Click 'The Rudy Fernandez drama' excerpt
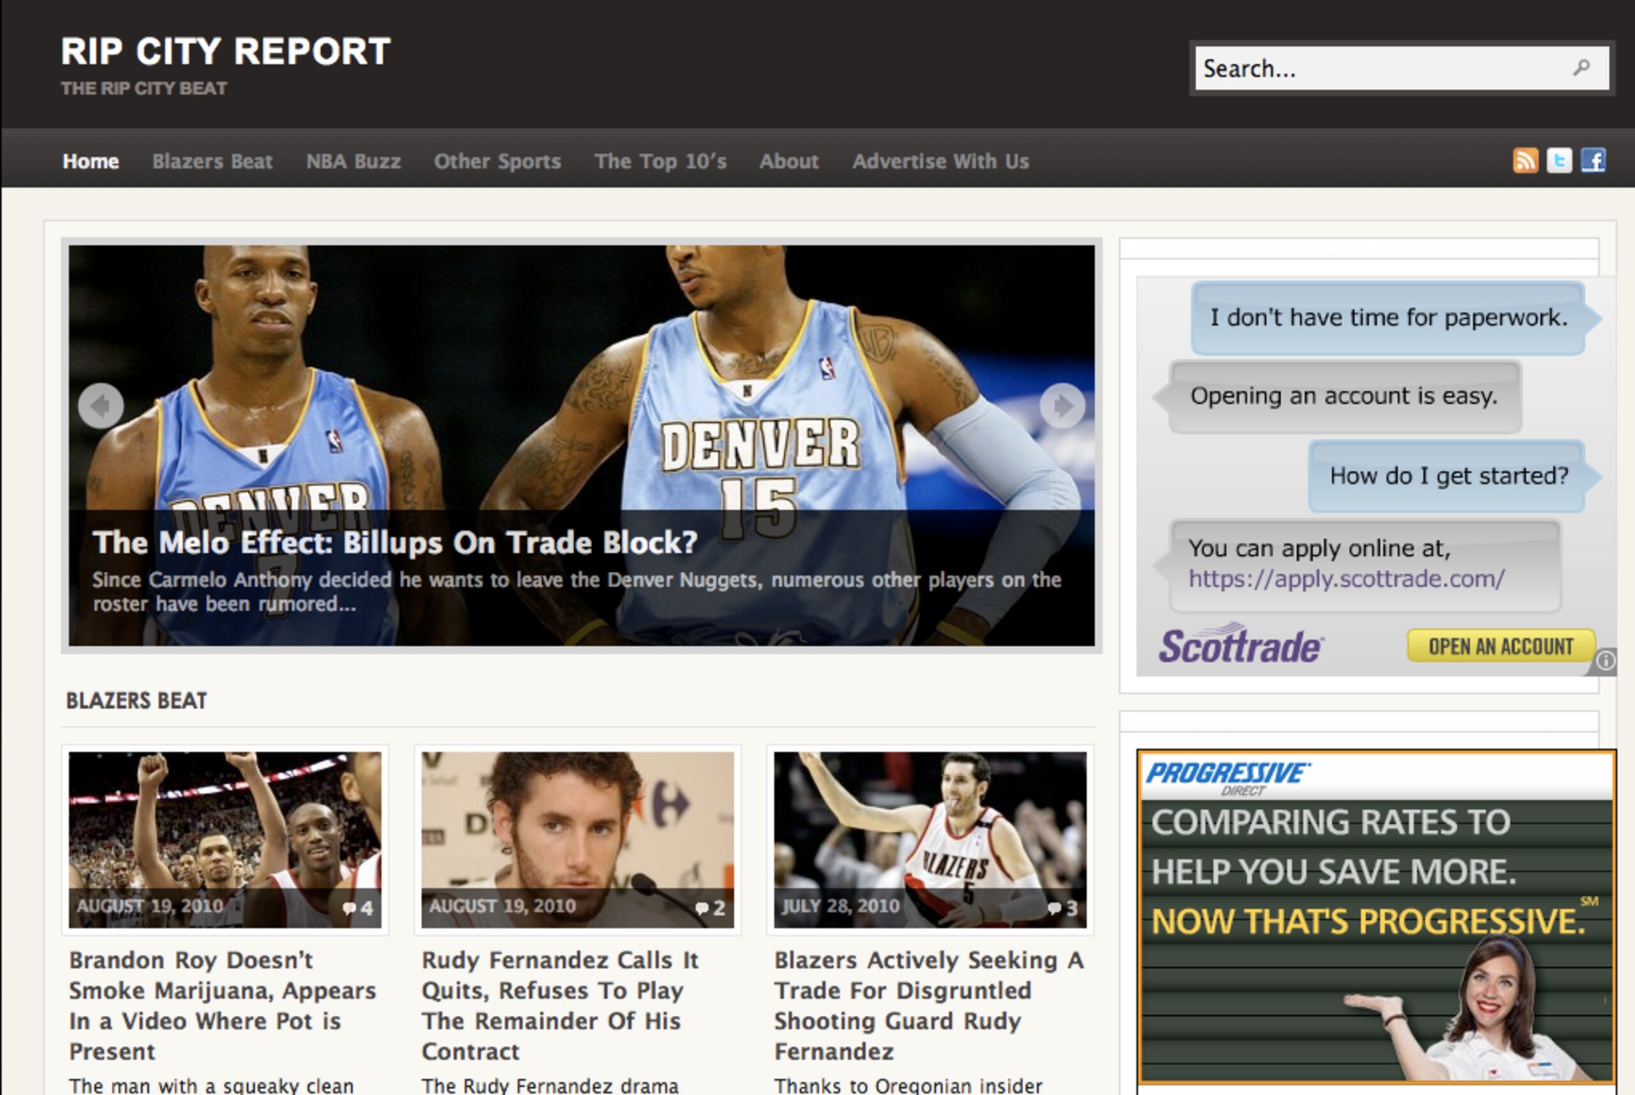The width and height of the screenshot is (1635, 1095). coord(550,1085)
